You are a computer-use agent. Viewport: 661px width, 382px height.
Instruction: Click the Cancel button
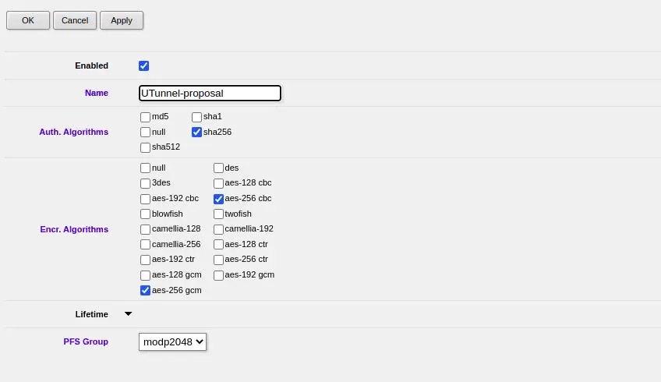pyautogui.click(x=75, y=20)
